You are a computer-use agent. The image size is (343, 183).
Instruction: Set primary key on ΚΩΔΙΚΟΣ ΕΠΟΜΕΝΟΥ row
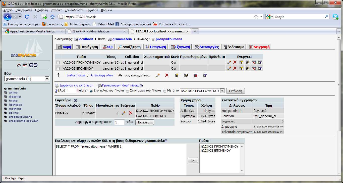pyautogui.click(x=241, y=68)
